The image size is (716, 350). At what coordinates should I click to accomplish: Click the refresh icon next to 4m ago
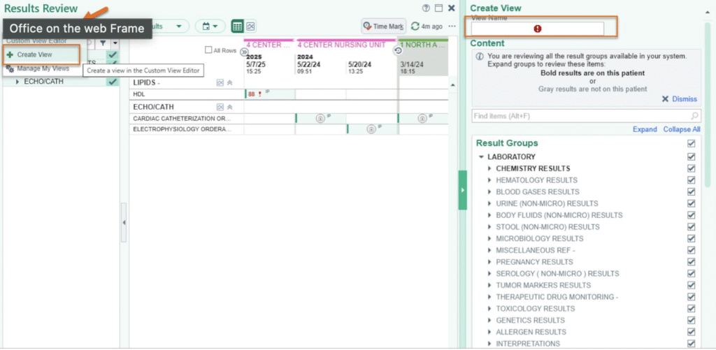coord(415,27)
